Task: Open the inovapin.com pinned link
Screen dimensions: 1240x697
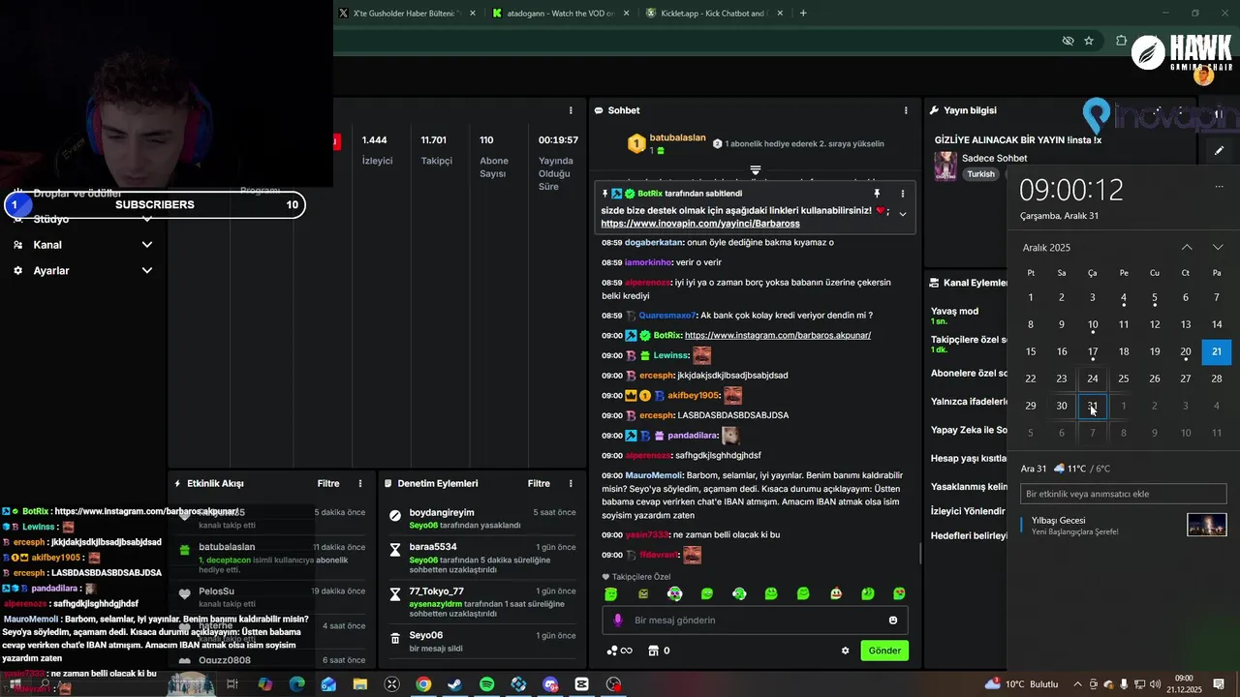Action: coord(700,224)
